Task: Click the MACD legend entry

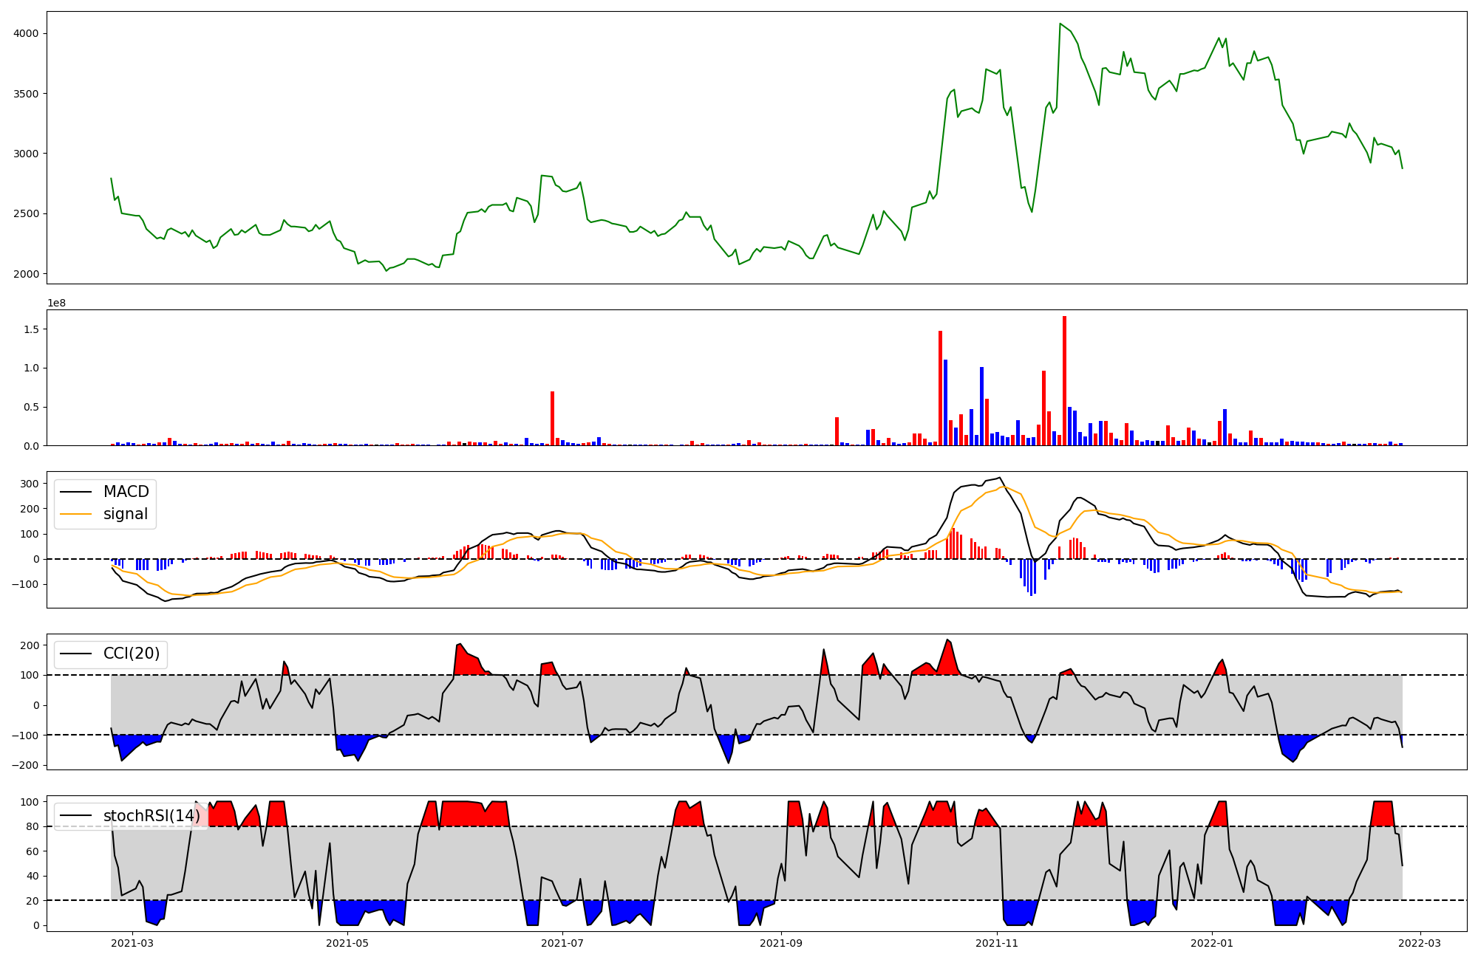Action: (126, 492)
